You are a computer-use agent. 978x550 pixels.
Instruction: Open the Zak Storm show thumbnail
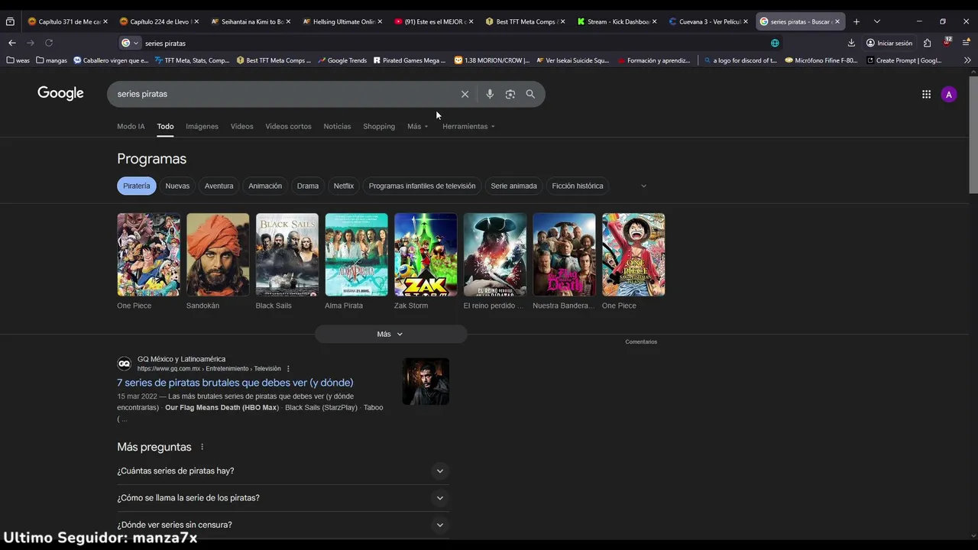426,254
